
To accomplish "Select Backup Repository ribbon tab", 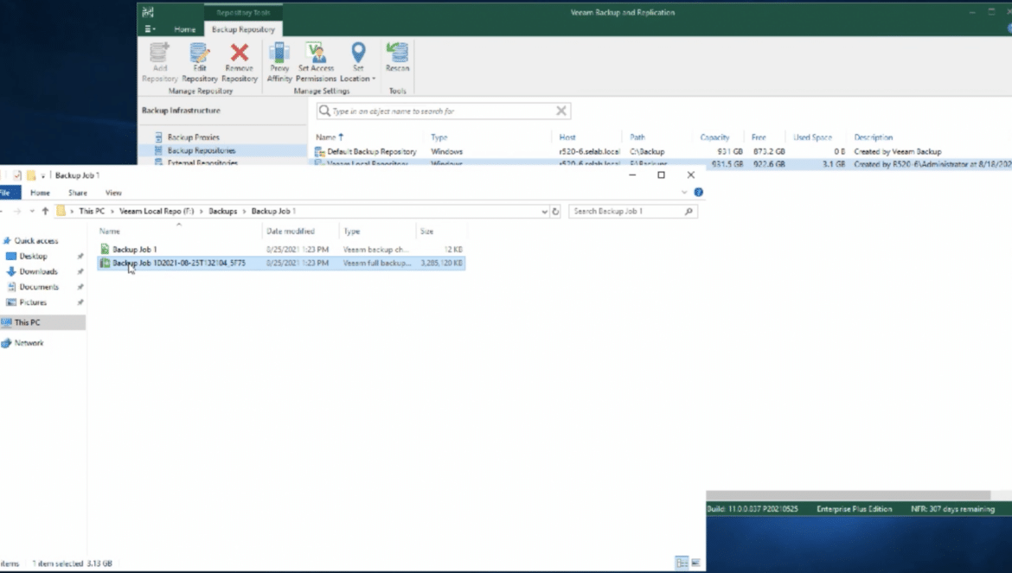I will coord(243,29).
